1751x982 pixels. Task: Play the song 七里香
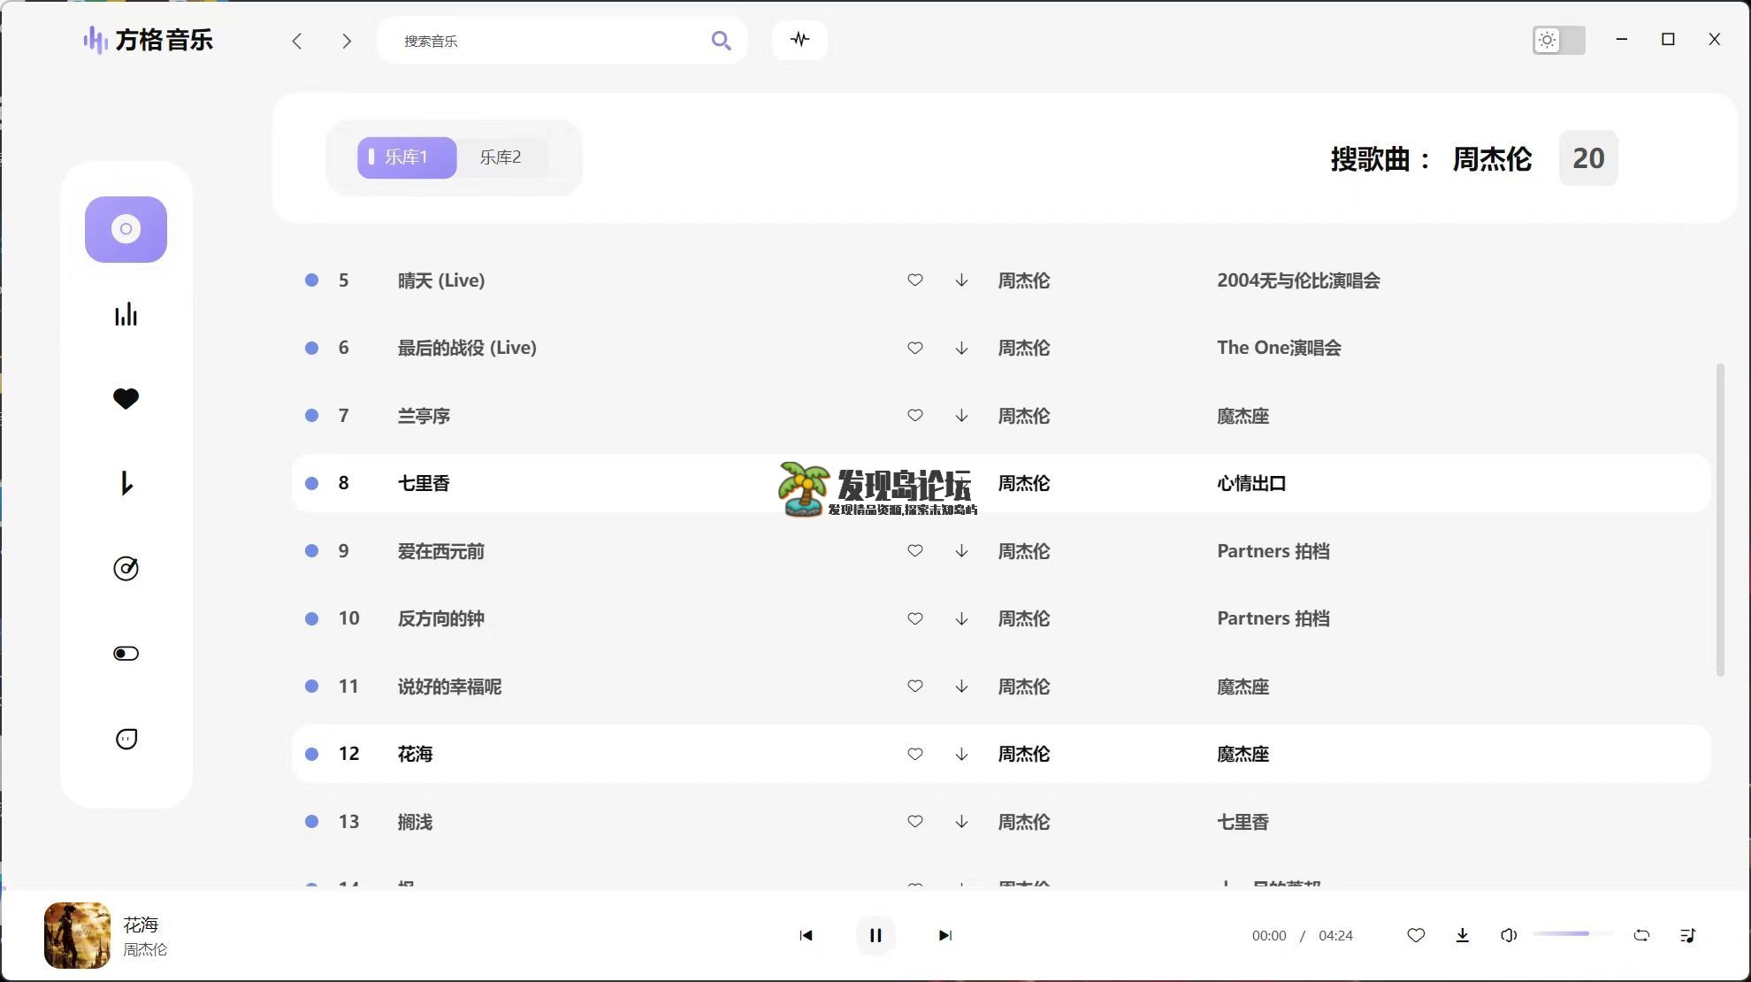click(424, 483)
